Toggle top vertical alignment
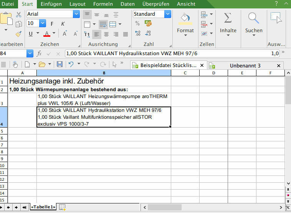Image resolution: width=291 pixels, height=213 pixels. [87, 15]
